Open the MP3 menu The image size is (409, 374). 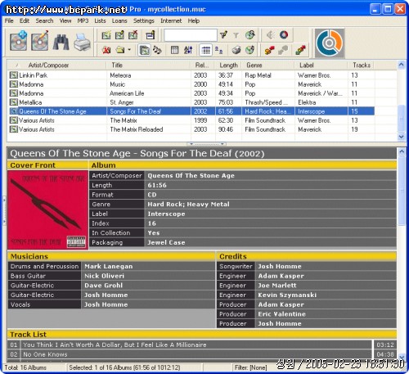[x=83, y=20]
